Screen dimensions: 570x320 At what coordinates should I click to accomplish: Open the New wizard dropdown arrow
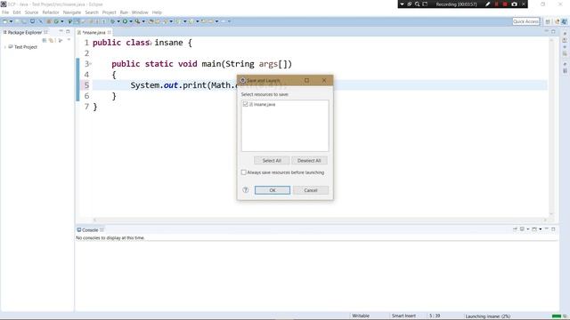click(11, 21)
